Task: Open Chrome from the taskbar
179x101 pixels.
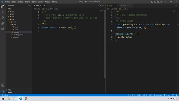Action: coord(26,99)
